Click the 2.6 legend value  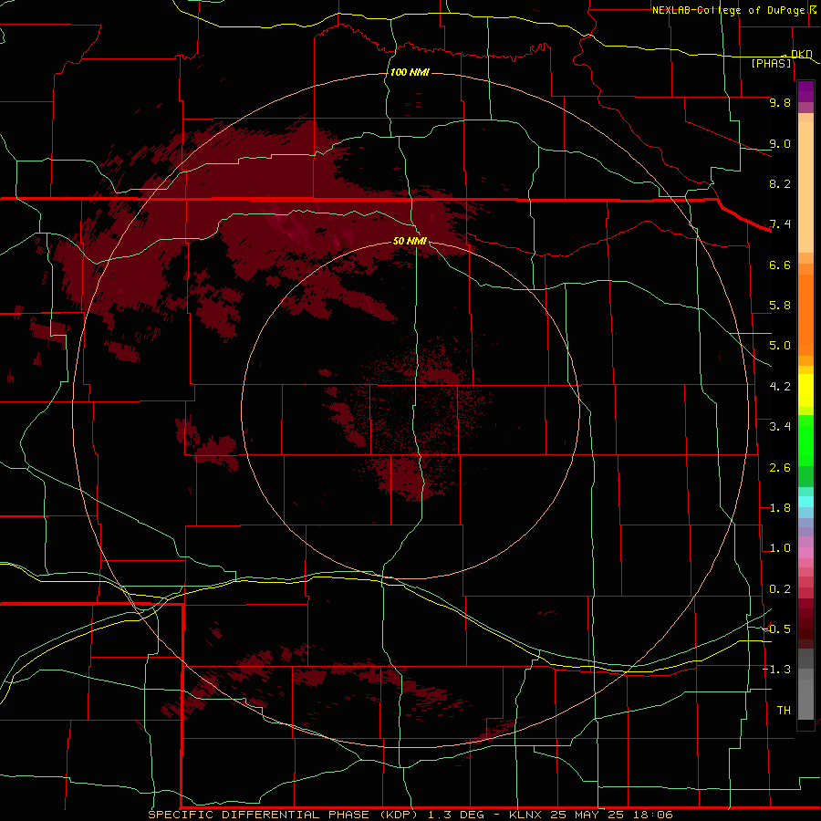tap(780, 468)
